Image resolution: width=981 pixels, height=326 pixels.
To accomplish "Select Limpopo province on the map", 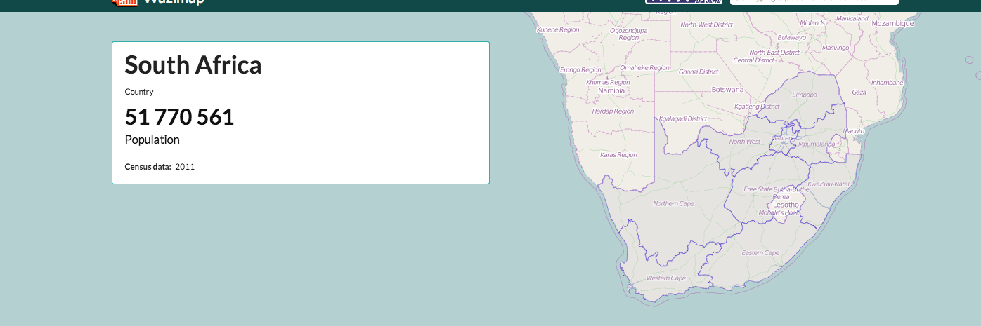I will (805, 95).
